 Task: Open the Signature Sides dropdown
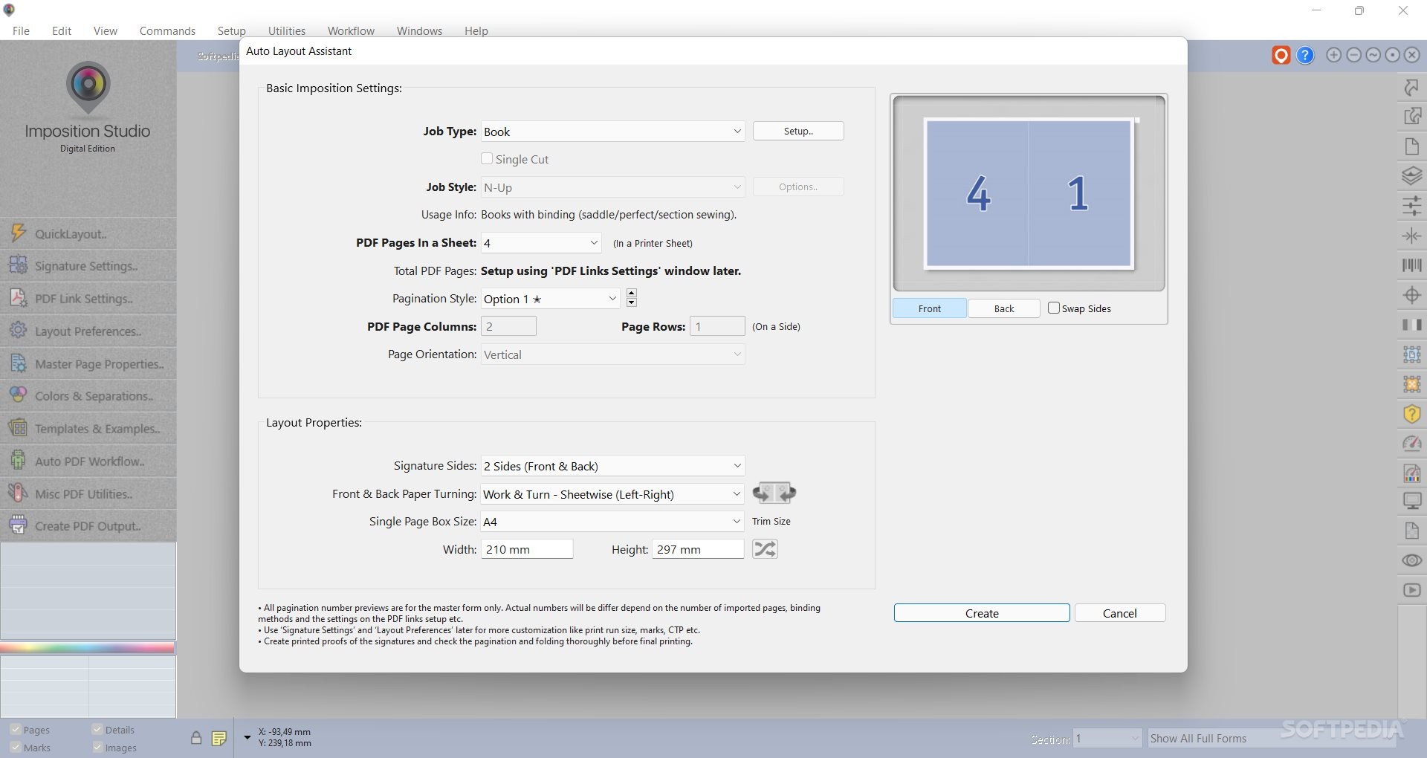pyautogui.click(x=612, y=466)
